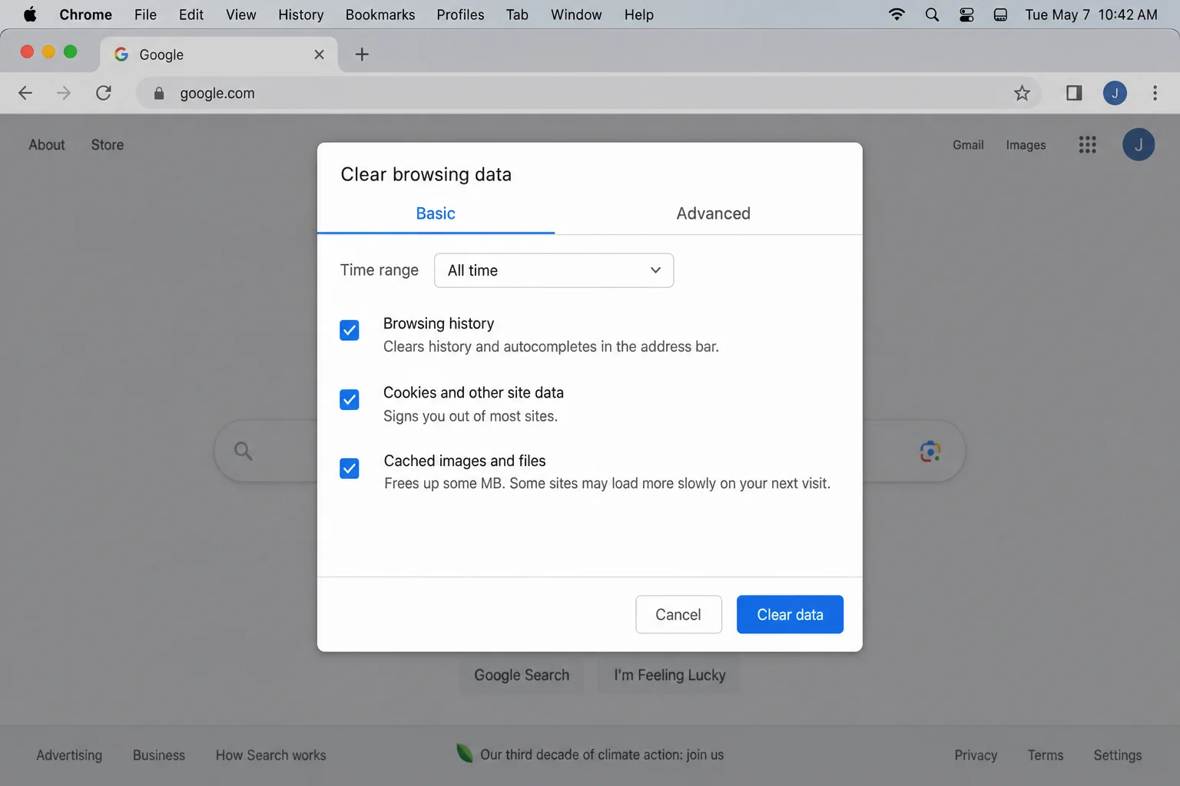Click I'm Feeling Lucky button
This screenshot has height=786, width=1180.
pyautogui.click(x=669, y=675)
